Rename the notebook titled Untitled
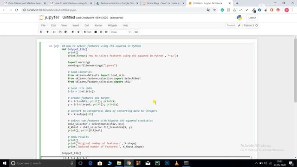This screenshot has height=167, width=297. click(x=69, y=18)
